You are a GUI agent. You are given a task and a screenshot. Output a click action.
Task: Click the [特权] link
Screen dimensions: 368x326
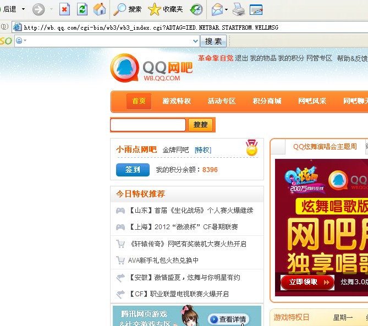coord(203,150)
